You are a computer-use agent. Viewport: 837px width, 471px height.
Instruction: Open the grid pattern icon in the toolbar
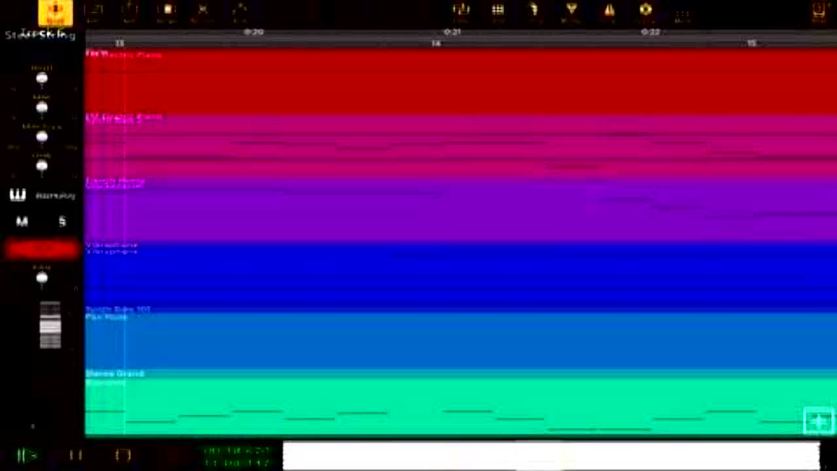tap(498, 10)
